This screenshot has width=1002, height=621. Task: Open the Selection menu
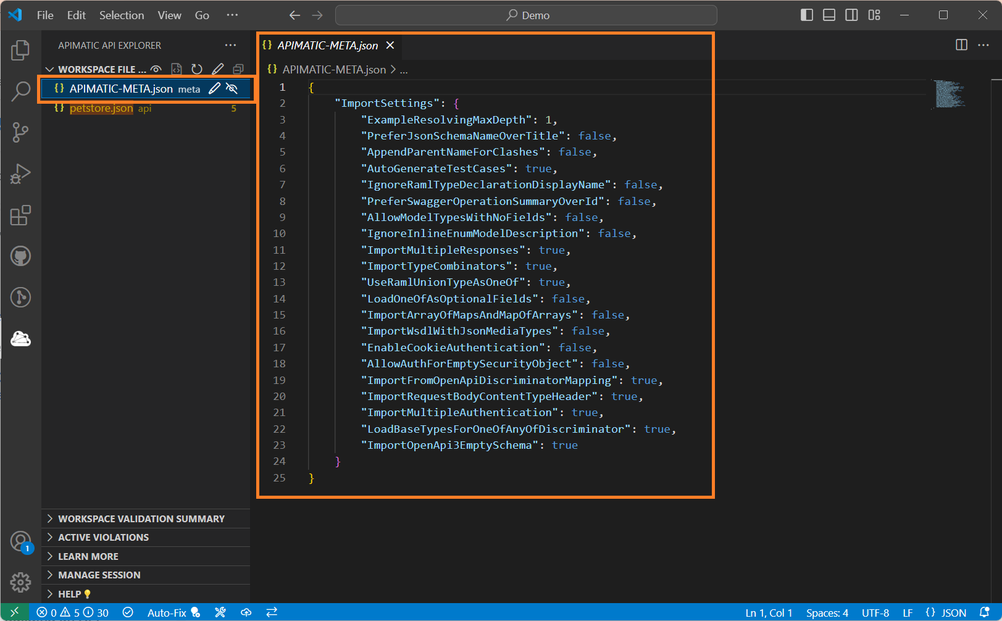point(122,15)
